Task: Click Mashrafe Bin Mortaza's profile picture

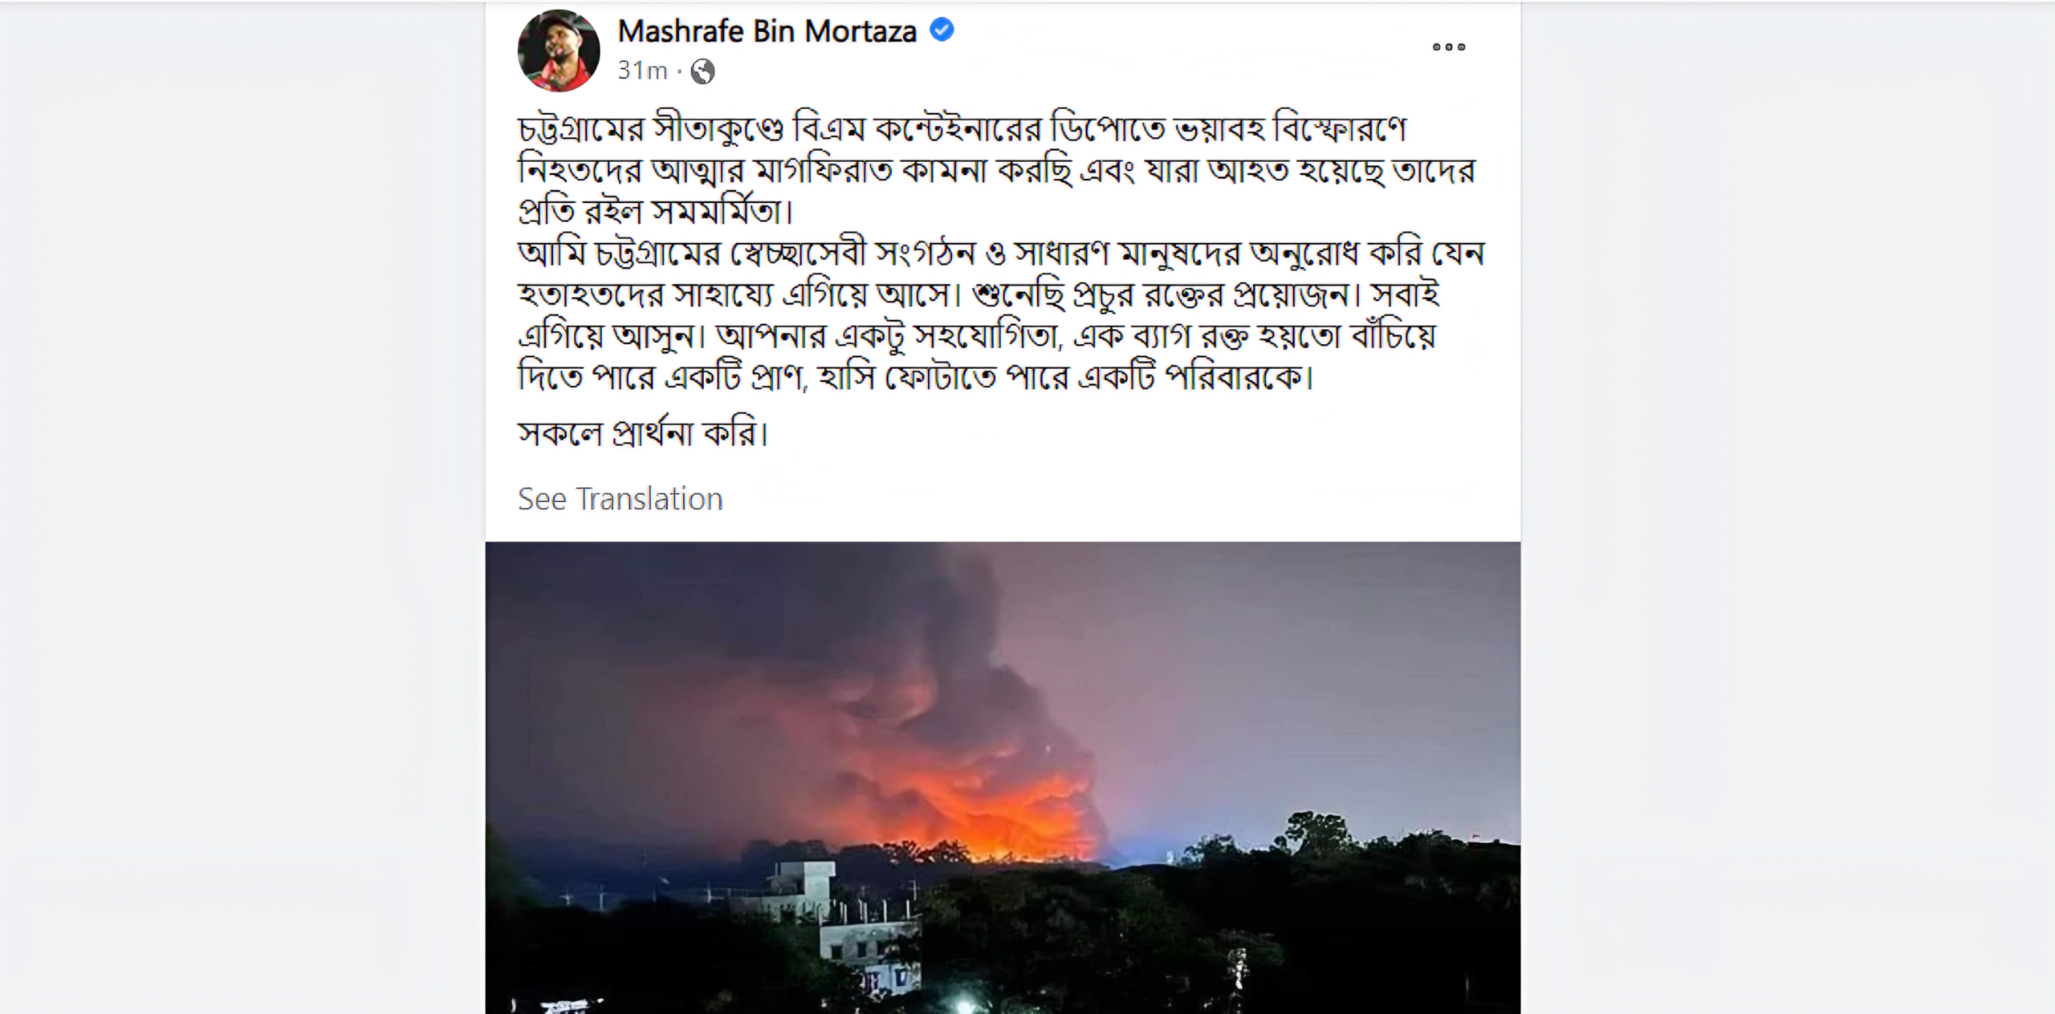Action: click(559, 50)
